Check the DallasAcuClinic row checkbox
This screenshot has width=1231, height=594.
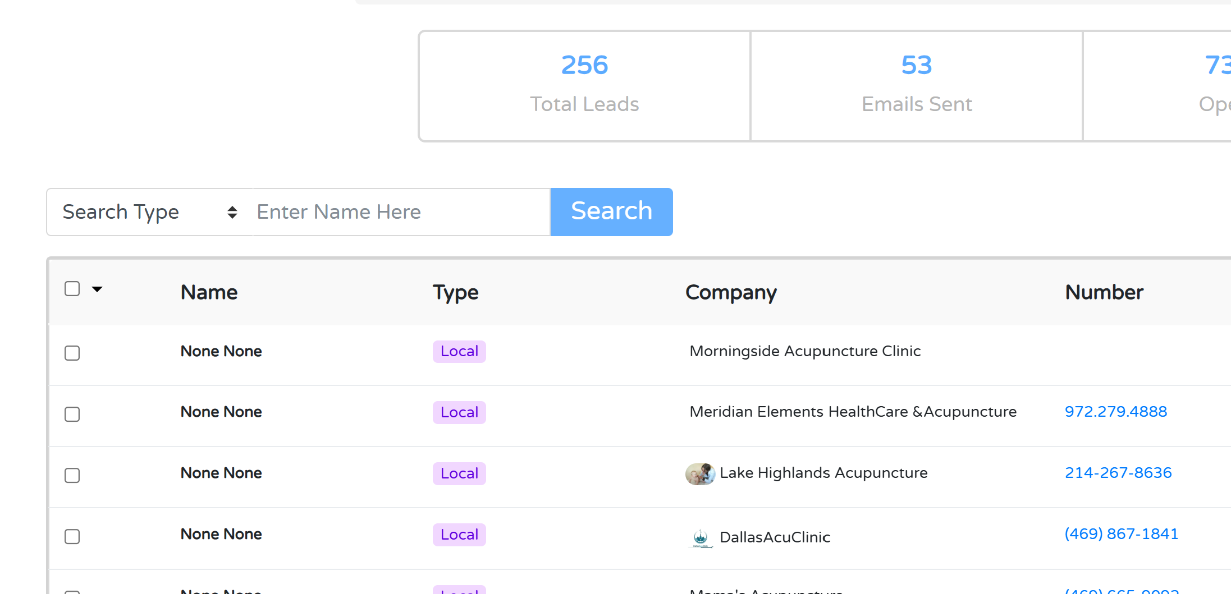pyautogui.click(x=72, y=536)
